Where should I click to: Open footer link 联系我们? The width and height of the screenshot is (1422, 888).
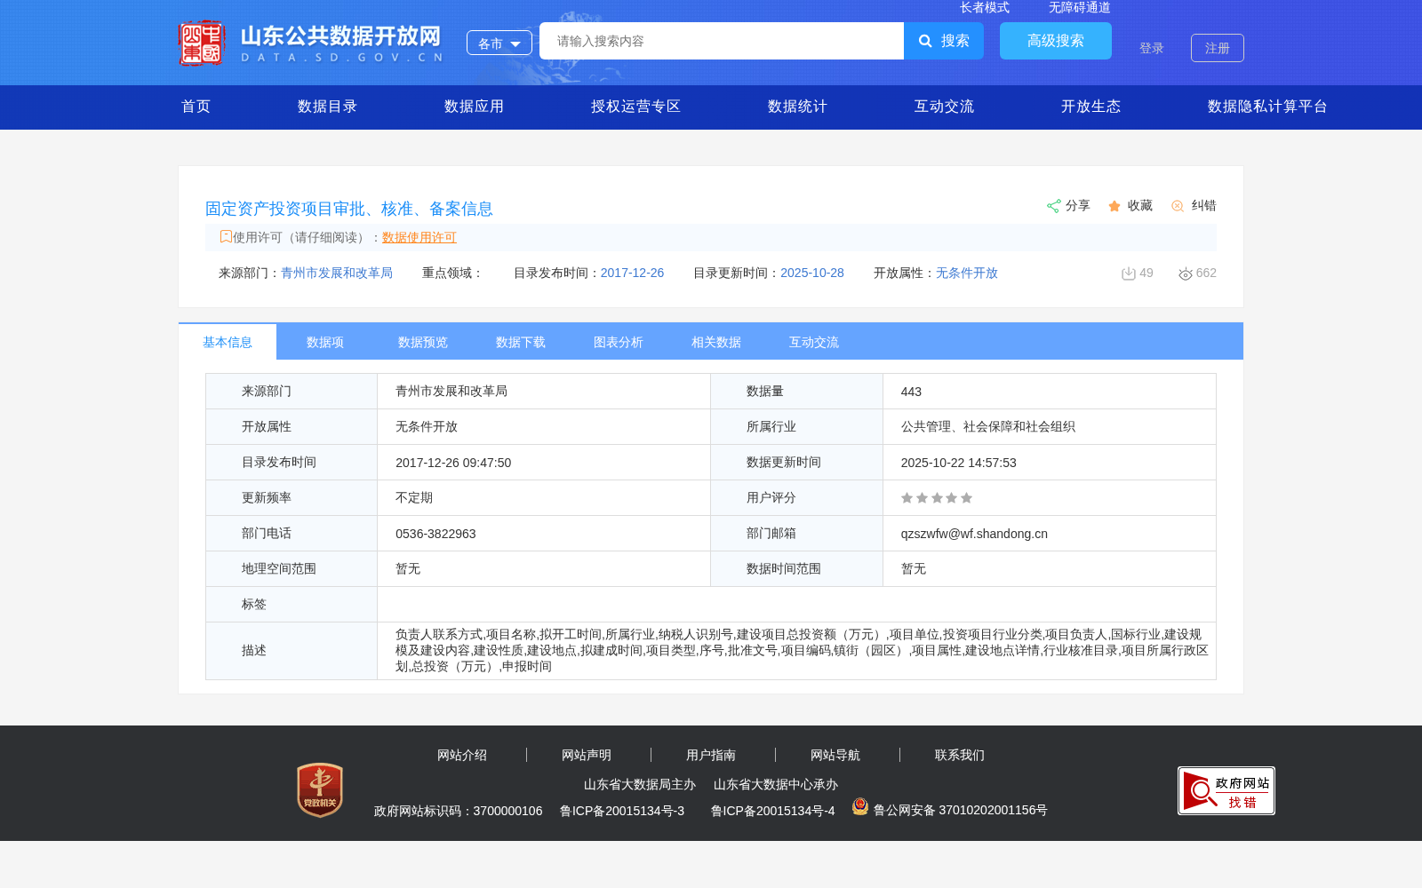[960, 755]
